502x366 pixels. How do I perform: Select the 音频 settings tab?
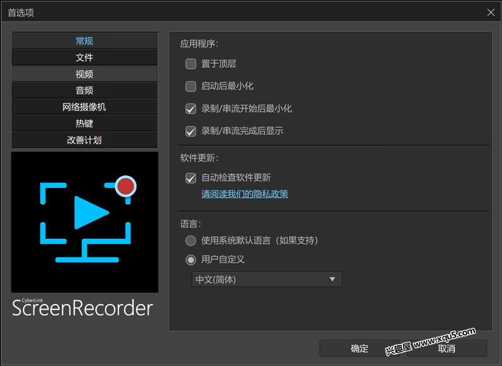point(84,90)
